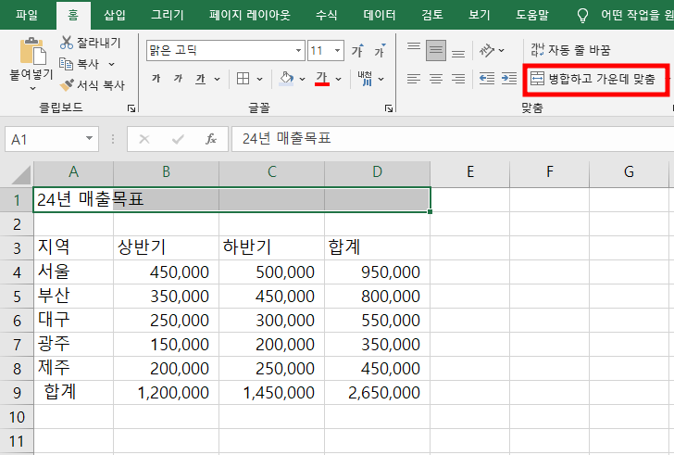Open underline style dropdown arrow
The image size is (674, 455).
point(217,79)
